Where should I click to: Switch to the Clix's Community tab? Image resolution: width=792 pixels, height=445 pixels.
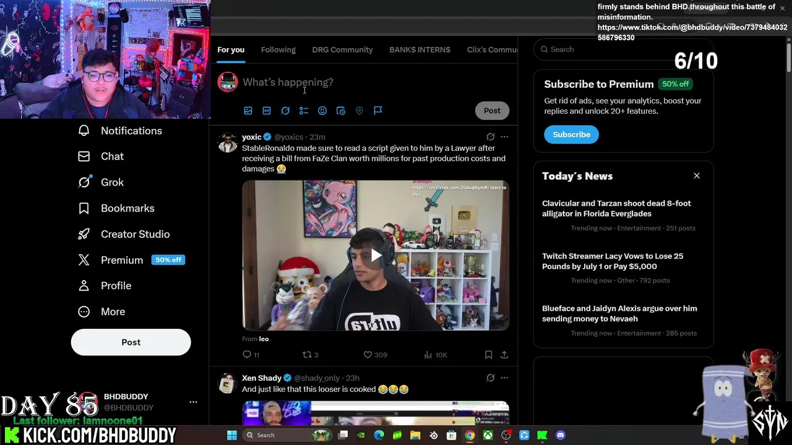(492, 49)
